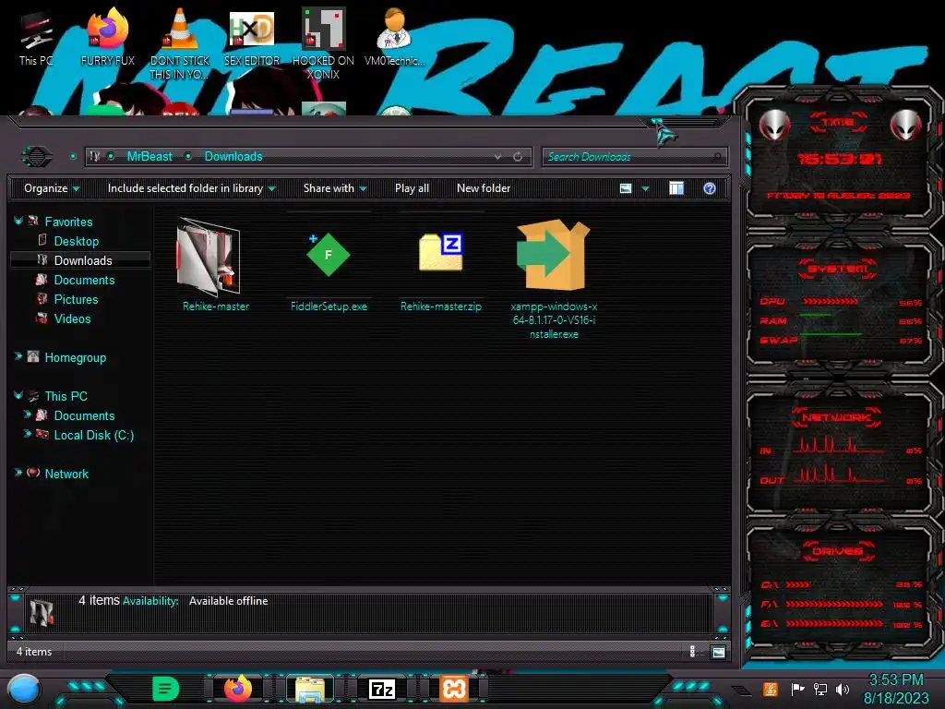The width and height of the screenshot is (945, 709).
Task: Open the Explorer help icon
Action: (710, 188)
